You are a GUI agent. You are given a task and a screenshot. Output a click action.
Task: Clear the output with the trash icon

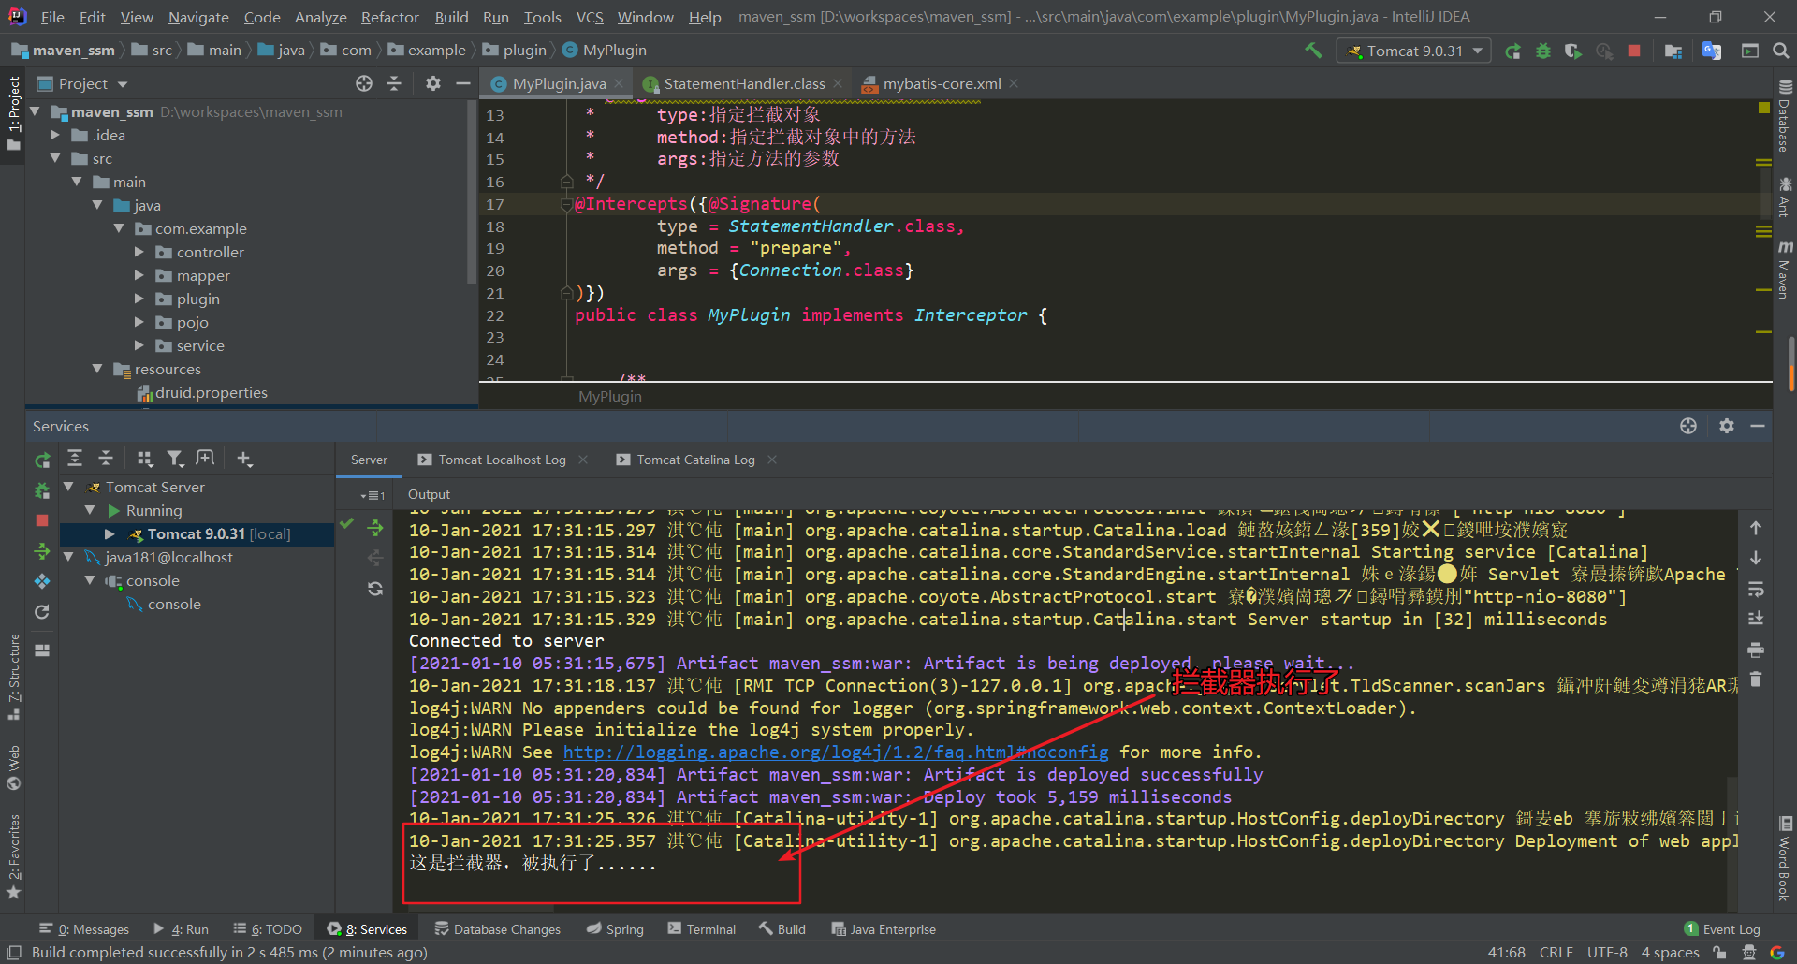[x=1756, y=679]
